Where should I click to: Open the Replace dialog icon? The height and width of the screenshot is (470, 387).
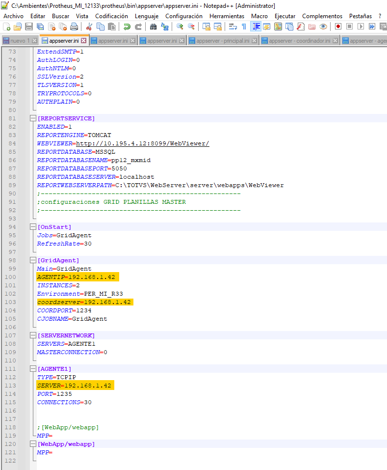coord(165,27)
